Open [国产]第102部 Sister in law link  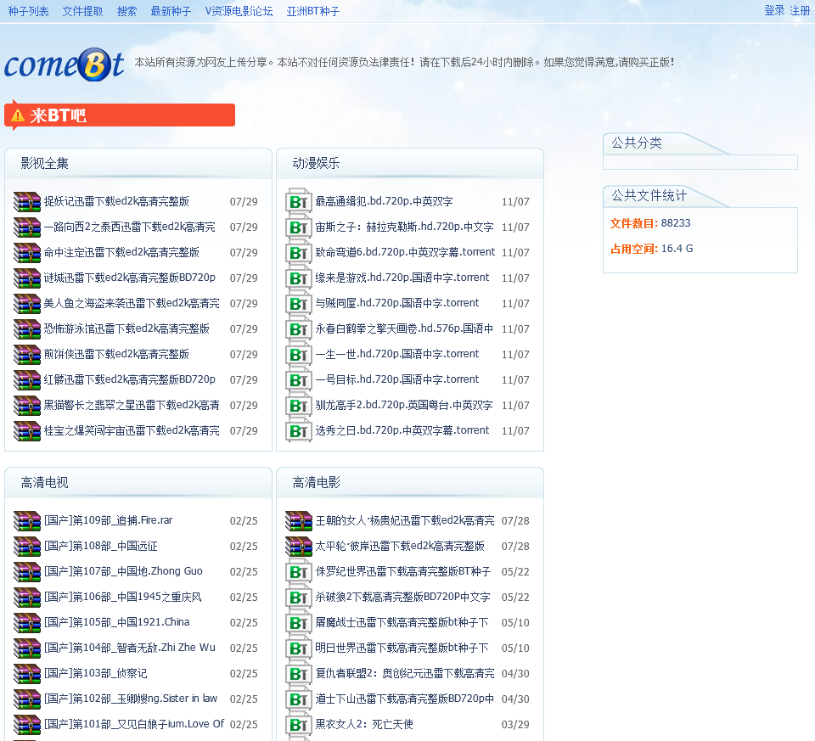tap(131, 699)
